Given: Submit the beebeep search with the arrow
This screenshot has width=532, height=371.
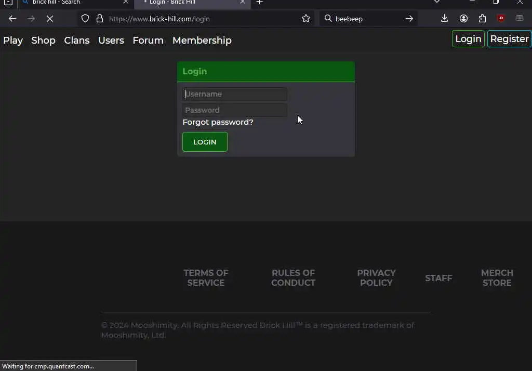Looking at the screenshot, I should [409, 19].
